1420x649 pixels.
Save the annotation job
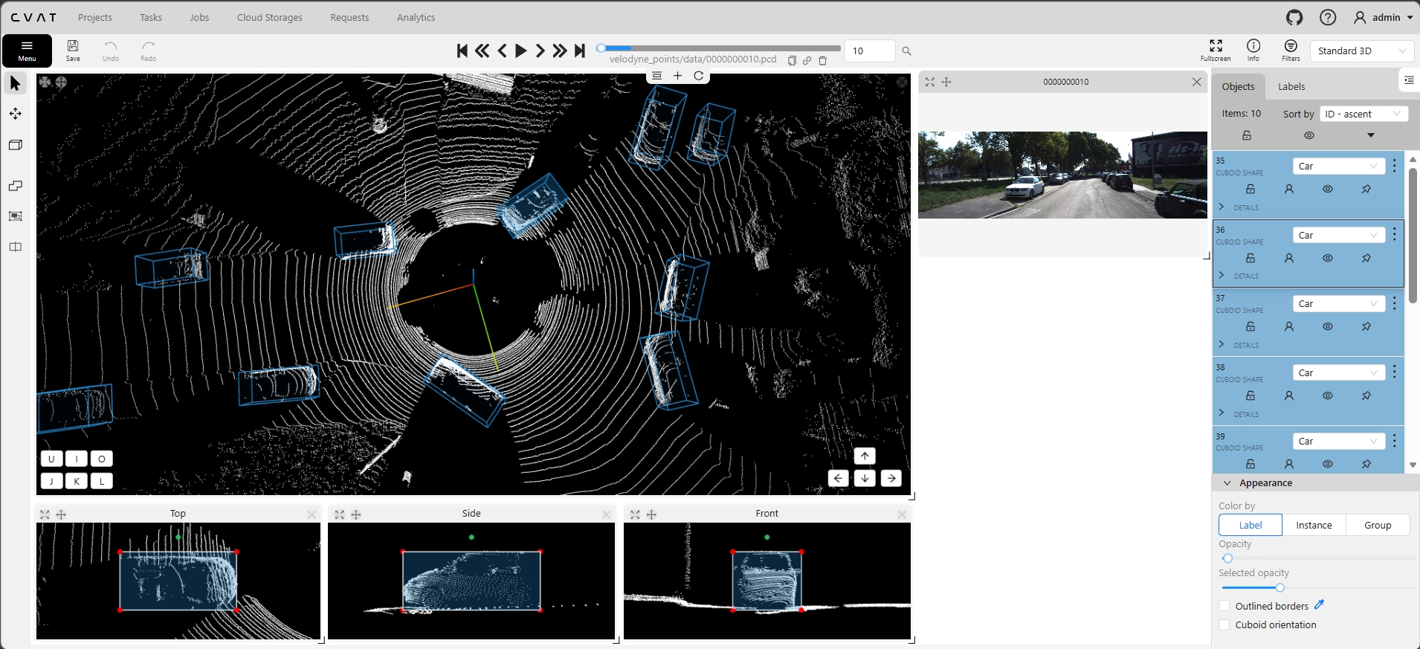[73, 51]
